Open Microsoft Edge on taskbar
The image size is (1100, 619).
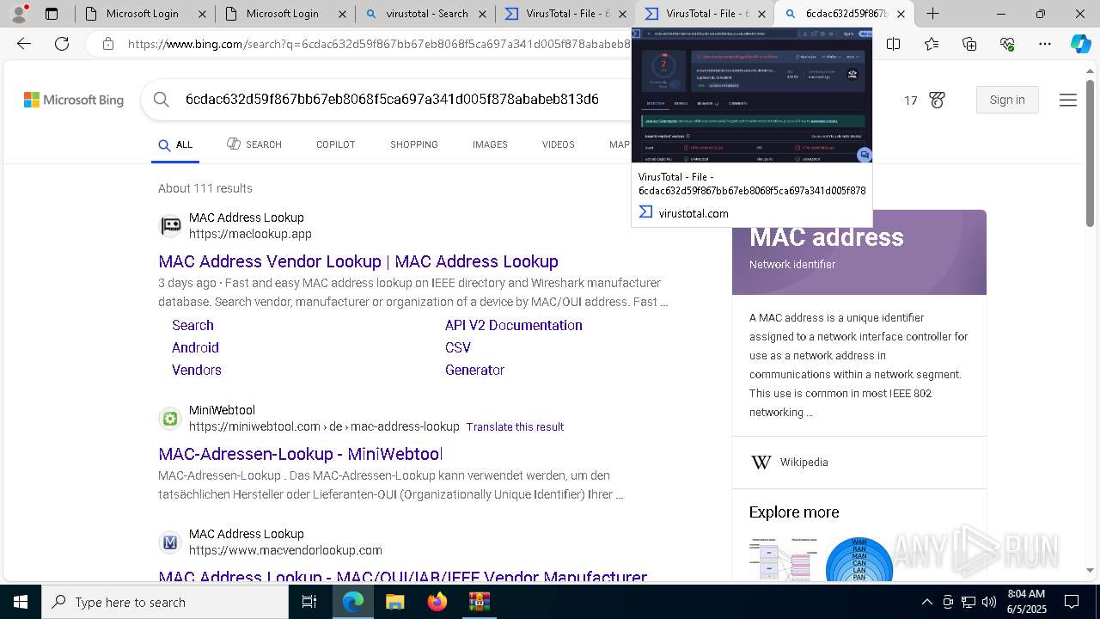click(353, 602)
